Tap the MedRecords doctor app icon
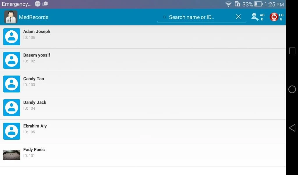The width and height of the screenshot is (298, 175). pos(11,17)
